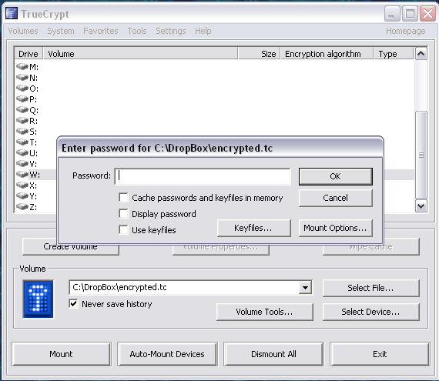Expand the volume path dropdown arrow
439x381 pixels.
pos(305,287)
